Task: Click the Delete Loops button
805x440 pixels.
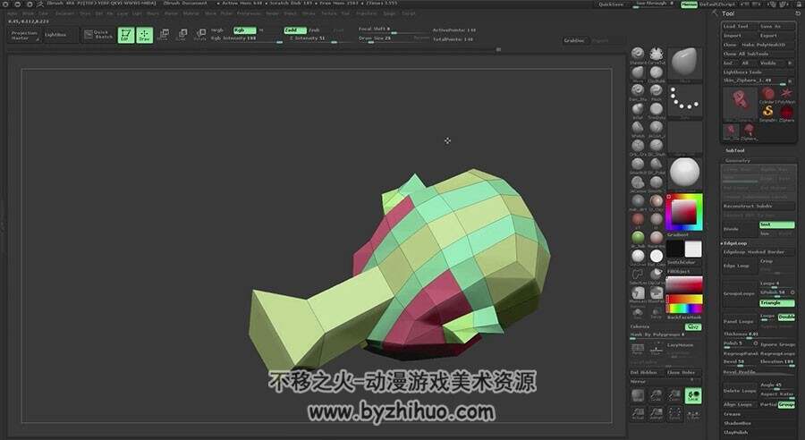Action: point(740,391)
